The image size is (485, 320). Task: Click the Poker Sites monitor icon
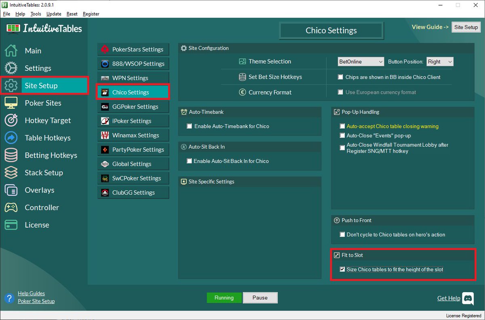click(11, 102)
